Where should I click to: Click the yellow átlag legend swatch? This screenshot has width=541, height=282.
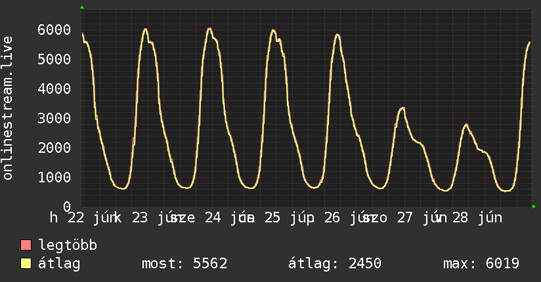point(26,264)
